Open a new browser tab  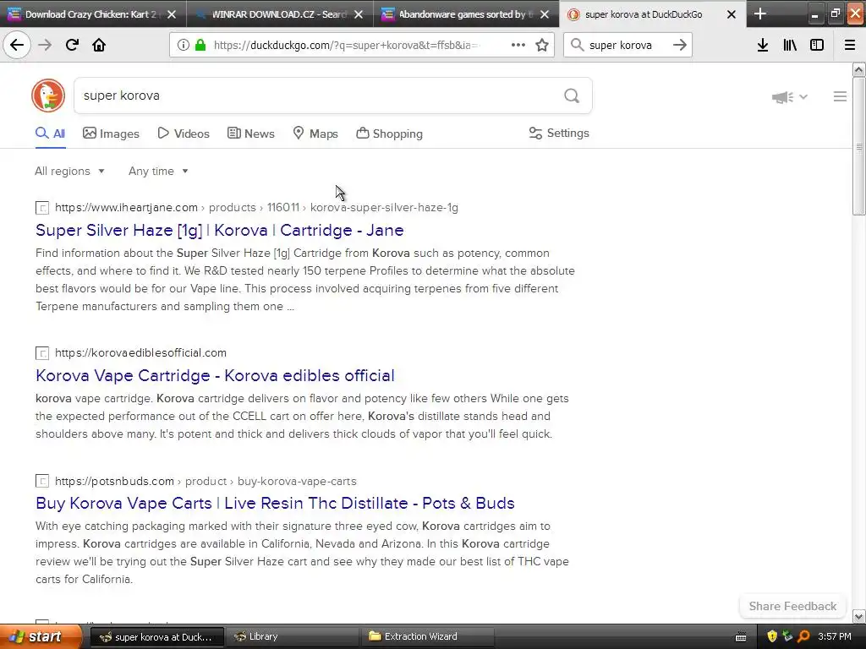tap(760, 14)
